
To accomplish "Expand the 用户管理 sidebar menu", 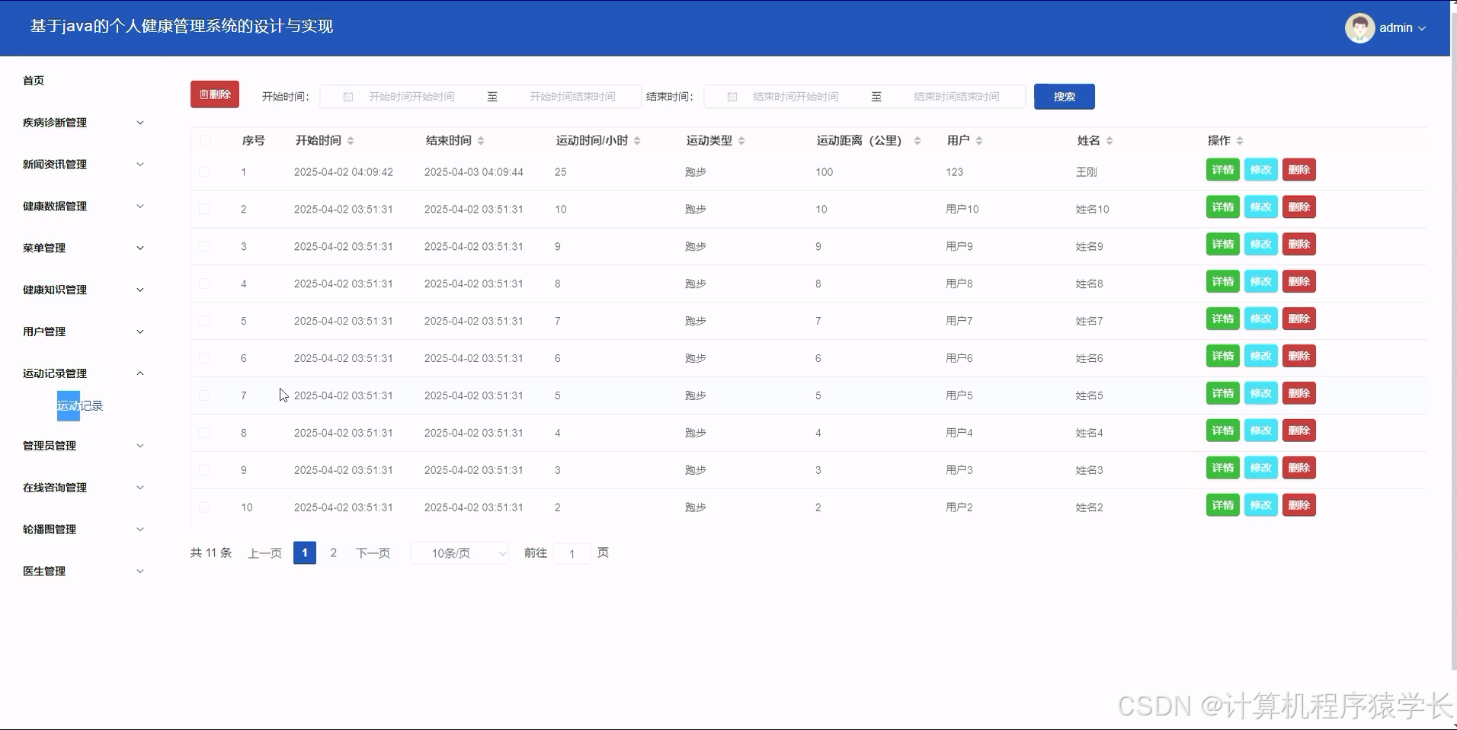I will [x=82, y=331].
